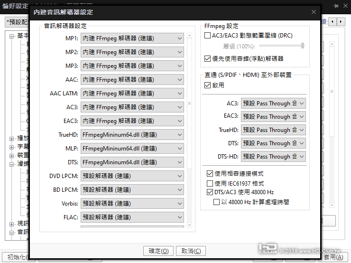Click the right arrow button in Preferences window
The height and width of the screenshot is (263, 351).
[341, 22]
